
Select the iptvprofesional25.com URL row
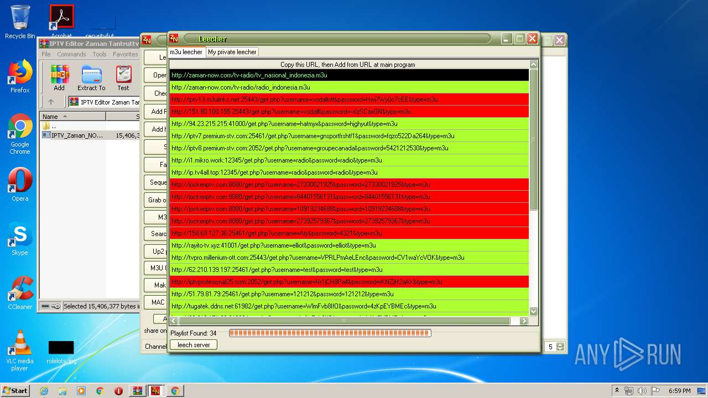(349, 282)
